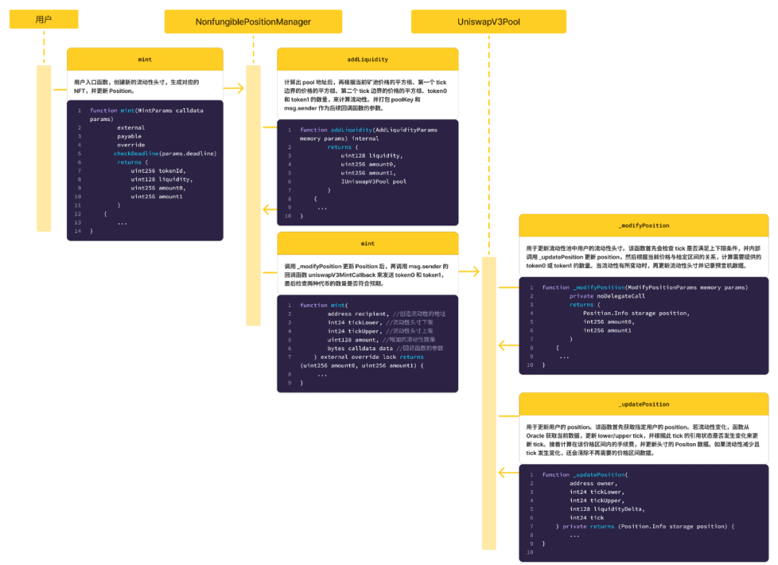
Task: Click code line 'int256 amount0,'
Action: [x=608, y=321]
